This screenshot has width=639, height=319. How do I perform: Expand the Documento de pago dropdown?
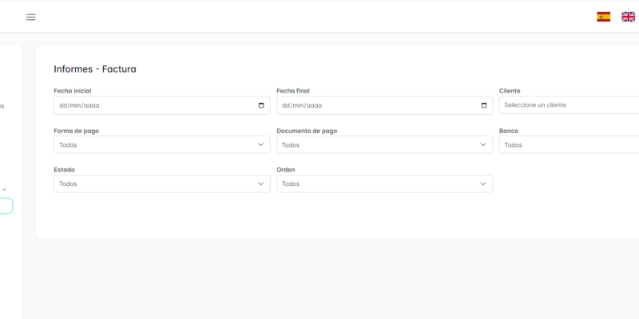coord(384,144)
